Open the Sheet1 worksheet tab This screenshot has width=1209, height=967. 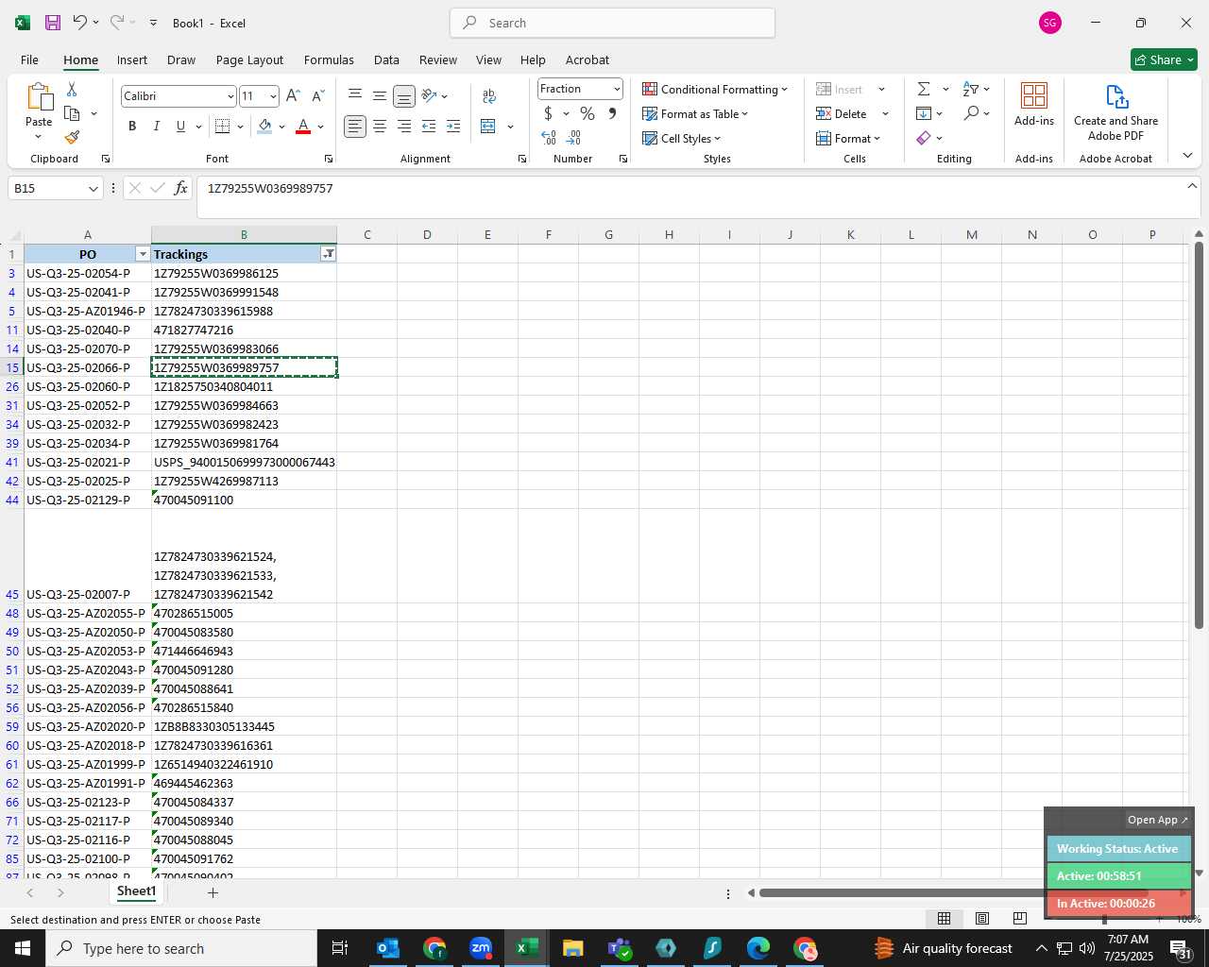136,891
